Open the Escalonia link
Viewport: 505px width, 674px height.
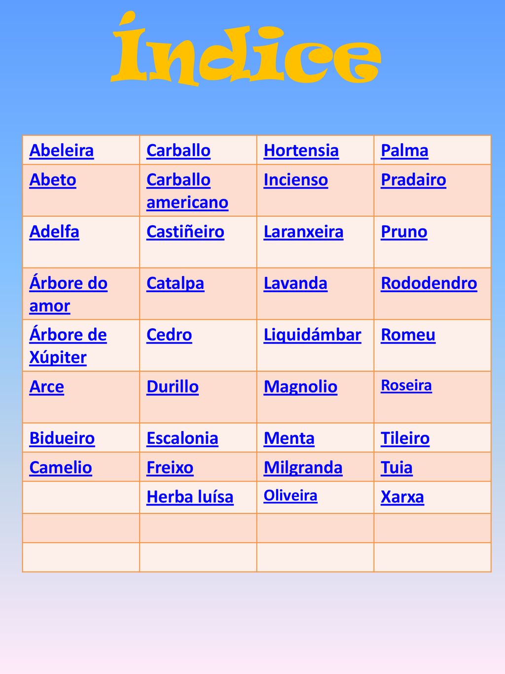[x=182, y=438]
